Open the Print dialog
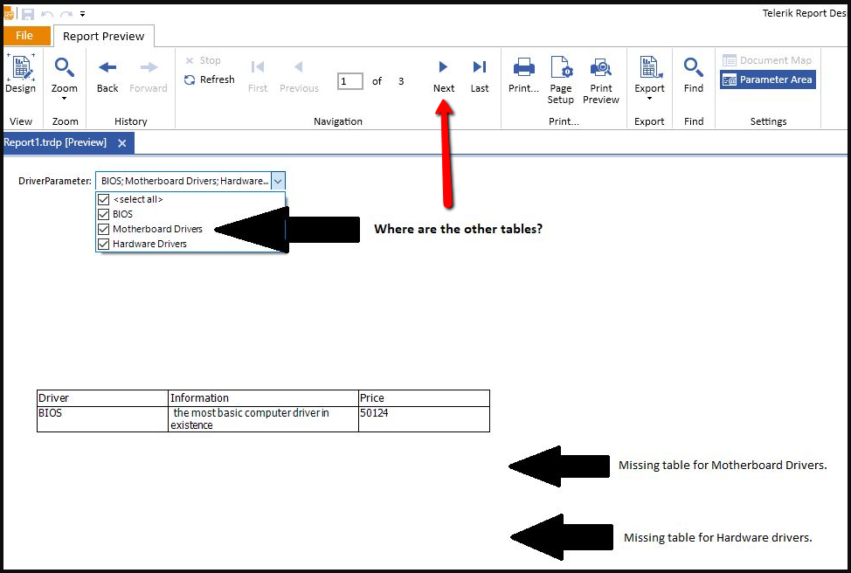This screenshot has width=851, height=573. point(523,76)
